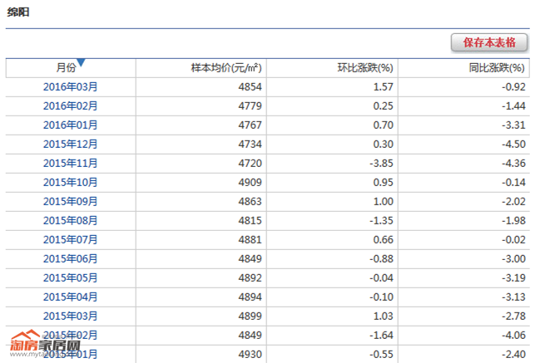Click the 2015年03月 month link
The width and height of the screenshot is (535, 363).
point(70,316)
